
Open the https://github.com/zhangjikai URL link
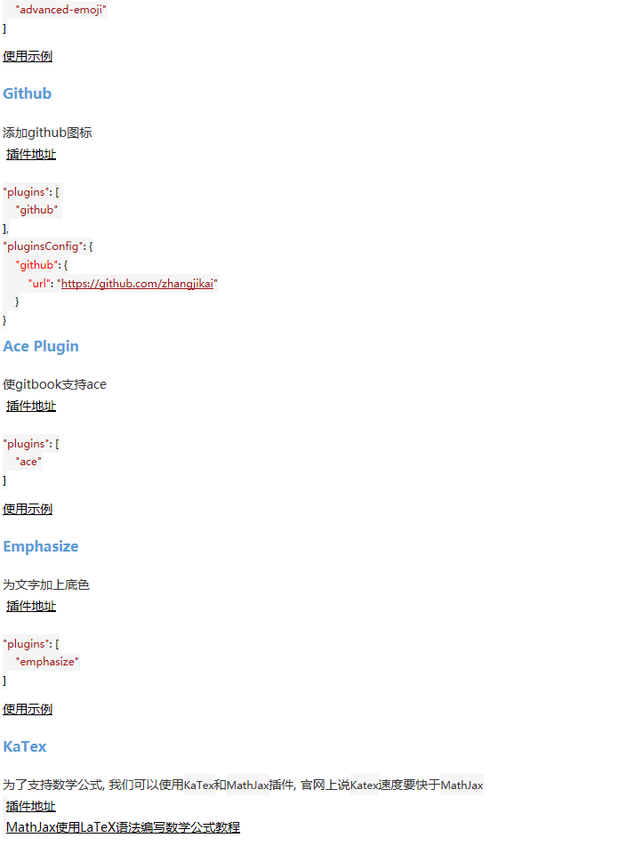(137, 283)
